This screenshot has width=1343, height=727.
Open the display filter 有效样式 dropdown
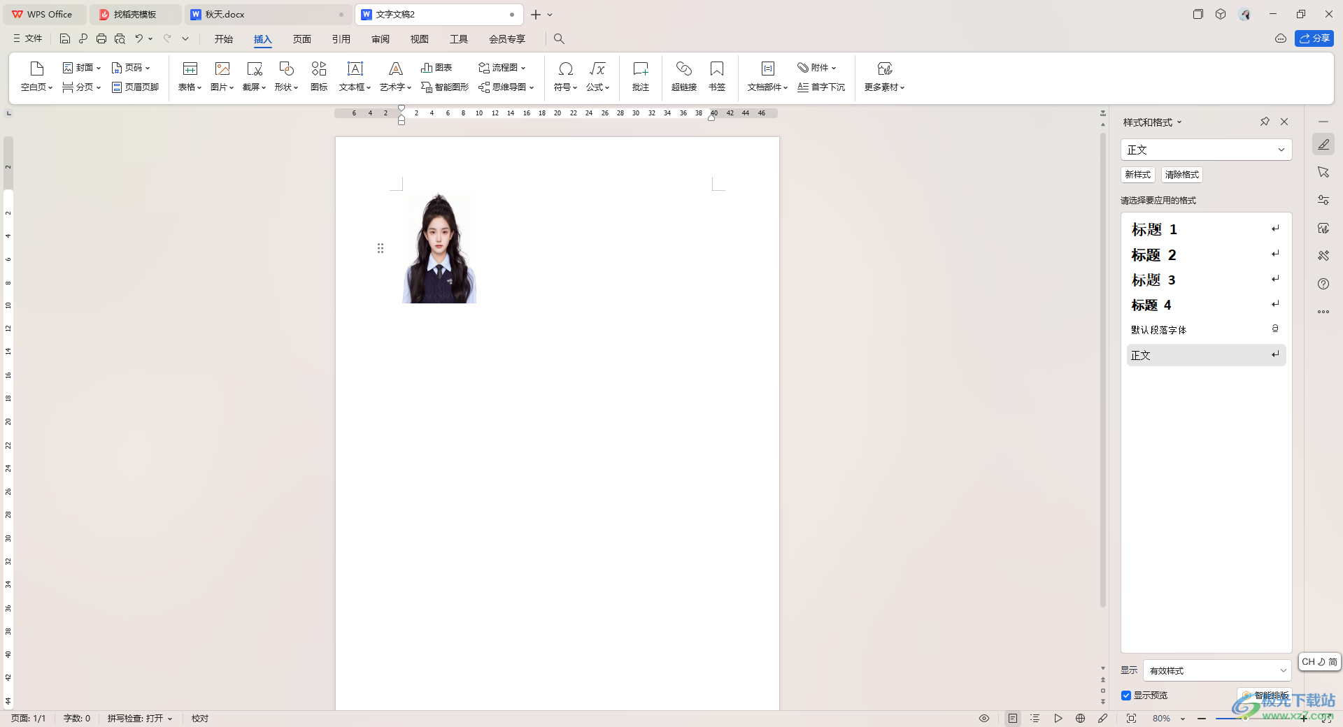(x=1217, y=670)
